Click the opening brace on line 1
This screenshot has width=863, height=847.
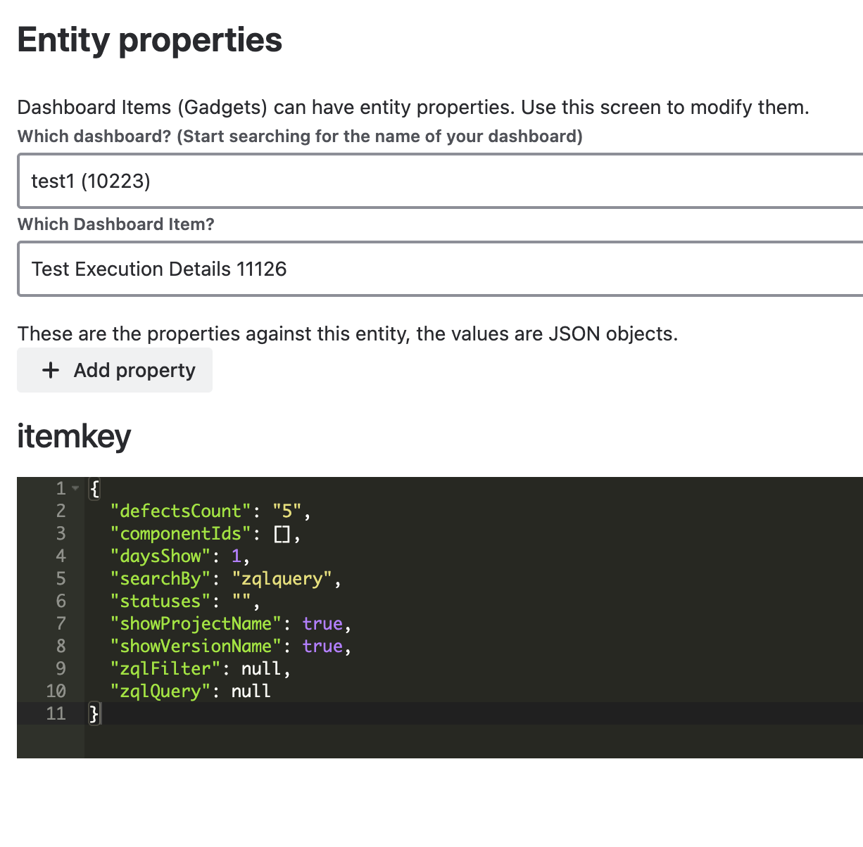[x=94, y=488]
